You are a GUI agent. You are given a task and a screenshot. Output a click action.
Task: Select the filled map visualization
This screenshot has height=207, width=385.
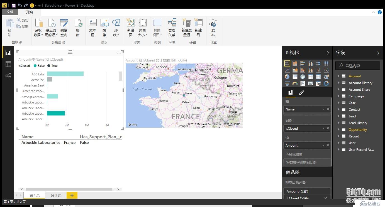pyautogui.click(x=326, y=77)
